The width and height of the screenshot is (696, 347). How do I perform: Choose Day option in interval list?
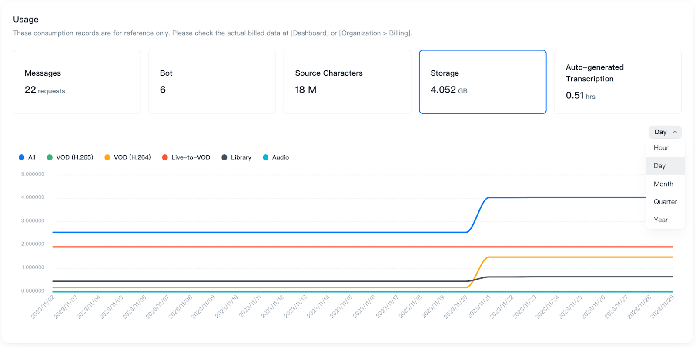coord(659,166)
